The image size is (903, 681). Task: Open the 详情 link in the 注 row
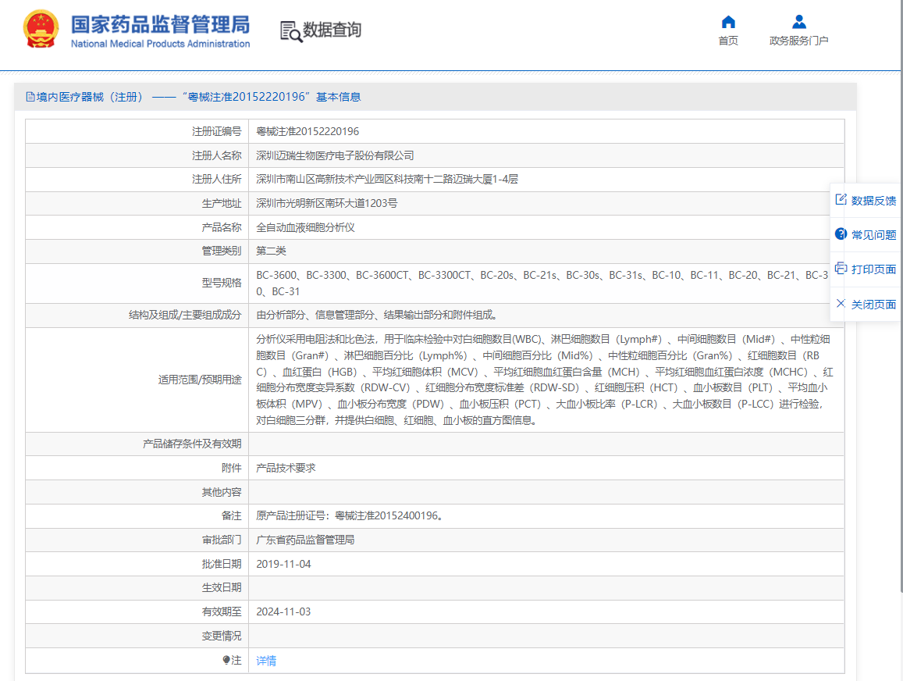pyautogui.click(x=266, y=661)
